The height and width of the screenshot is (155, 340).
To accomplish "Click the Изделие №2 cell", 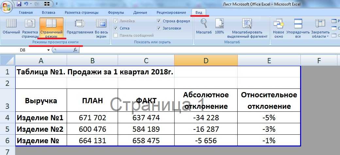I will (41, 129).
